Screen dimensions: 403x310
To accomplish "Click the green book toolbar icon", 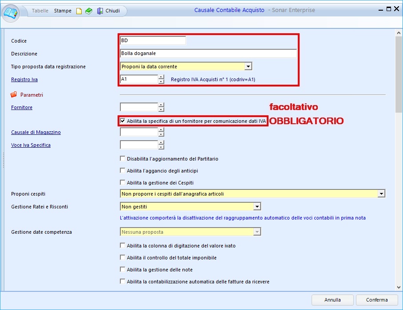I will pos(89,11).
